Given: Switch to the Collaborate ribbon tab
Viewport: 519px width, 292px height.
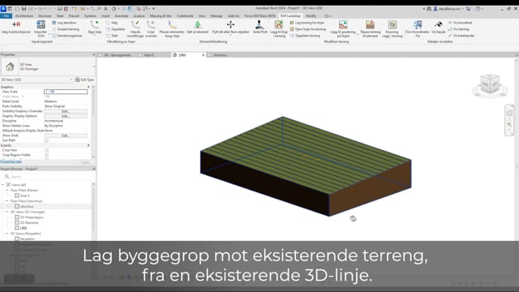Looking at the screenshot, I should coord(185,16).
